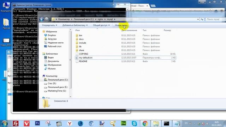226x127 pixels.
Task: Select Библиотеки in the navigation pane
Action: pyautogui.click(x=52, y=54)
